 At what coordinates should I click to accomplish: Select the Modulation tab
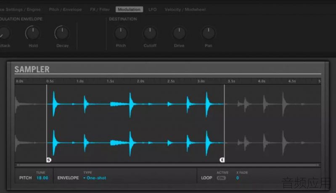(129, 9)
